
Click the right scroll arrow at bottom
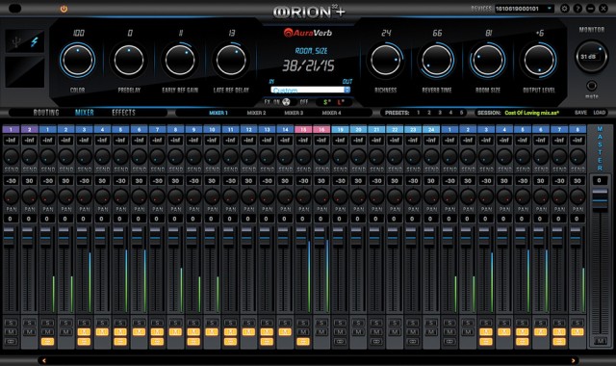click(x=574, y=360)
